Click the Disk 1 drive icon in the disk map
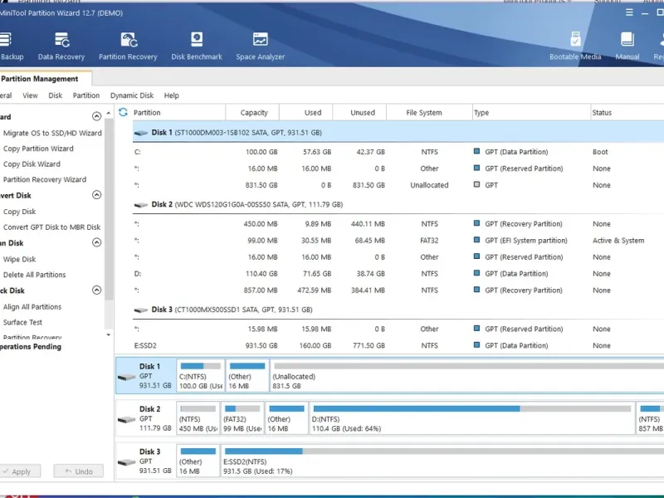 pos(126,377)
